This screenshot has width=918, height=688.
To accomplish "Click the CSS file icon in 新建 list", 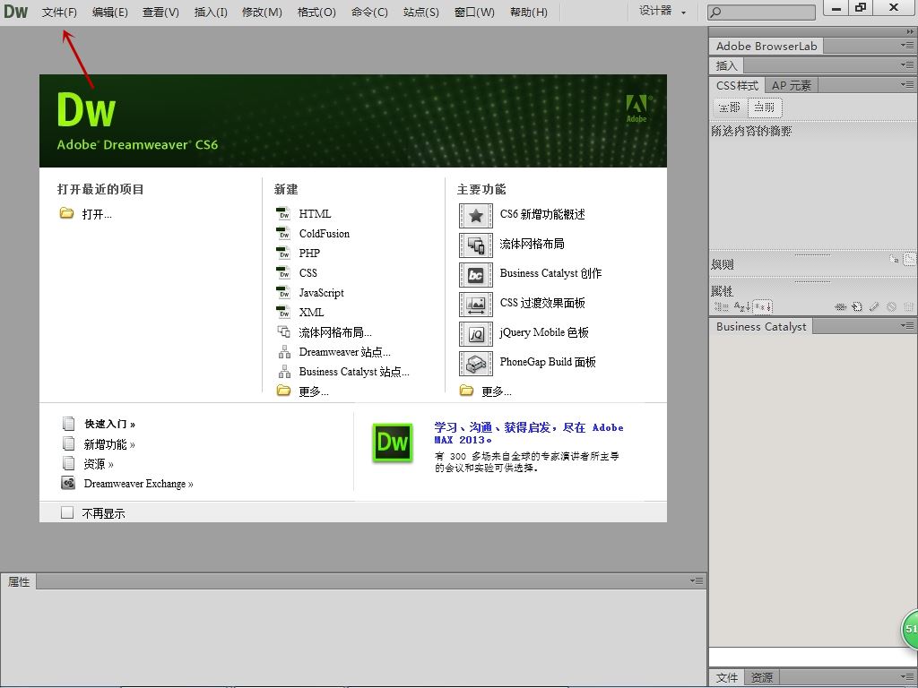I will tap(283, 272).
